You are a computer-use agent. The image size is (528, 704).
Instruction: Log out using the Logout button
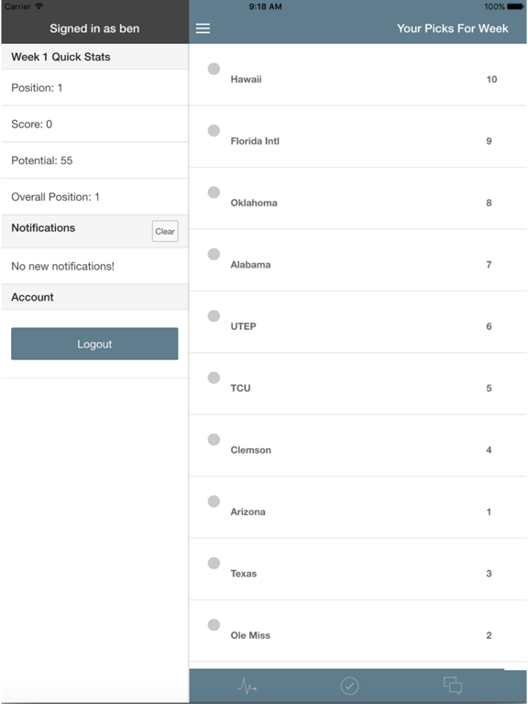(x=94, y=344)
